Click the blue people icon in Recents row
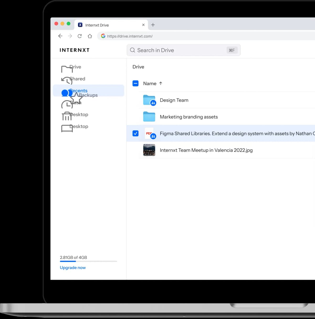This screenshot has height=319, width=315. click(x=67, y=93)
